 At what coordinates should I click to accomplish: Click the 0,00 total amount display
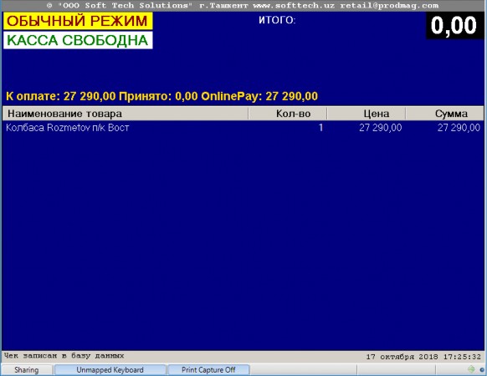click(x=454, y=25)
